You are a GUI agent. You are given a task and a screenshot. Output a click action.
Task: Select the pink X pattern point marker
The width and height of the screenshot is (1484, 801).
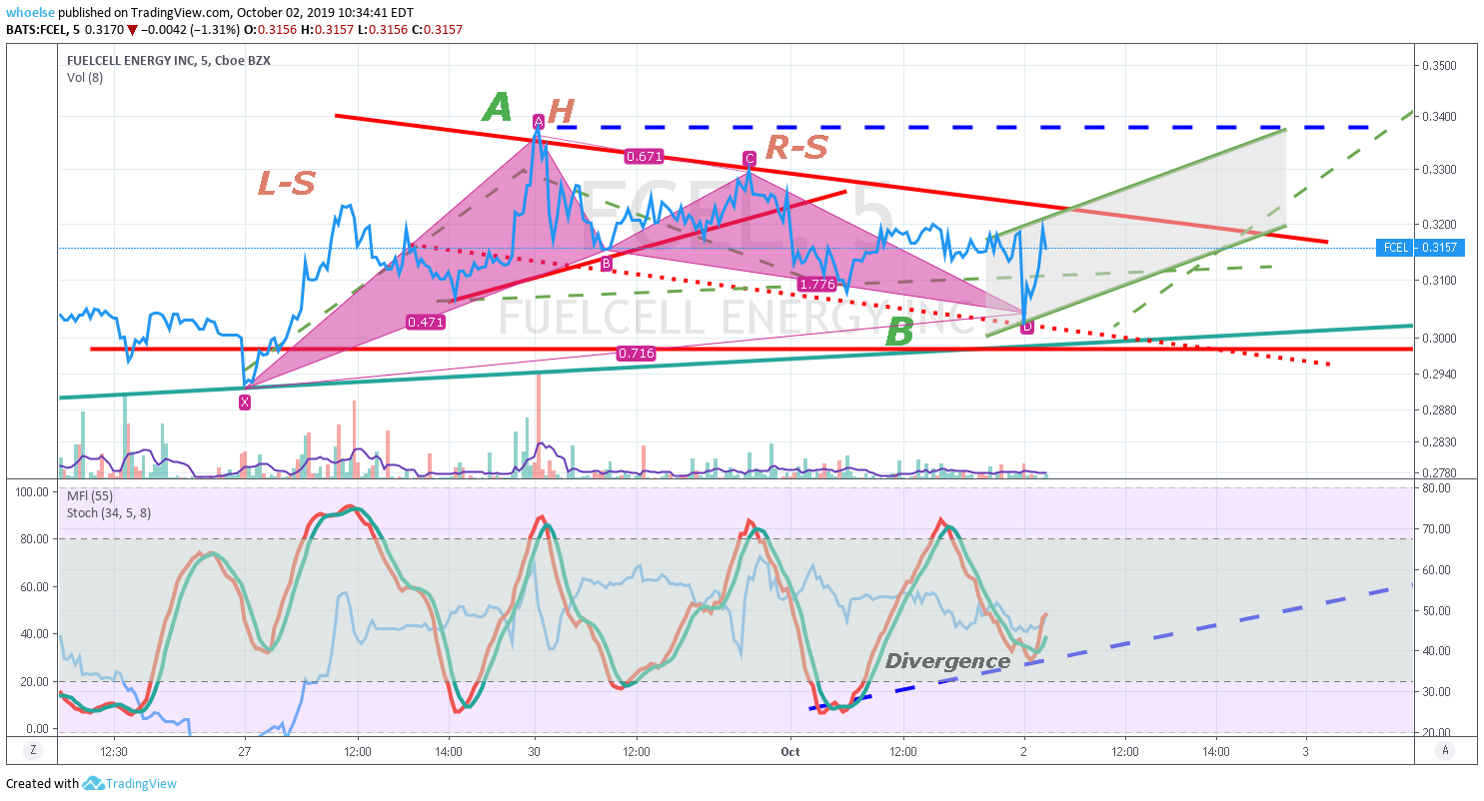click(245, 402)
